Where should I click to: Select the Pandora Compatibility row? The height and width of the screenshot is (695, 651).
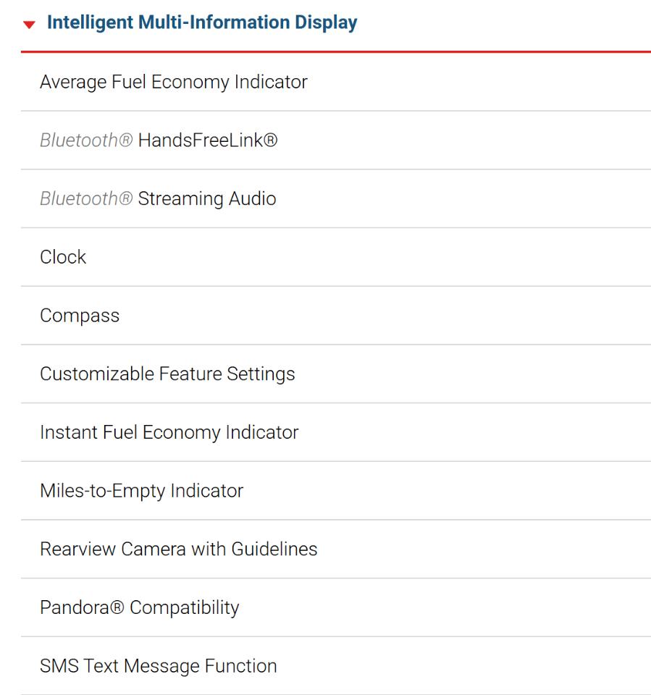click(336, 607)
